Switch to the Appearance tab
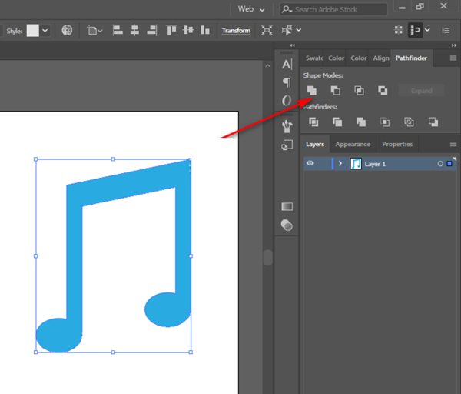The image size is (461, 394). [353, 144]
